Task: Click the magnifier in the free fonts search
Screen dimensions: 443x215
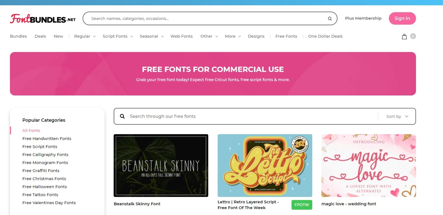Action: pos(122,116)
